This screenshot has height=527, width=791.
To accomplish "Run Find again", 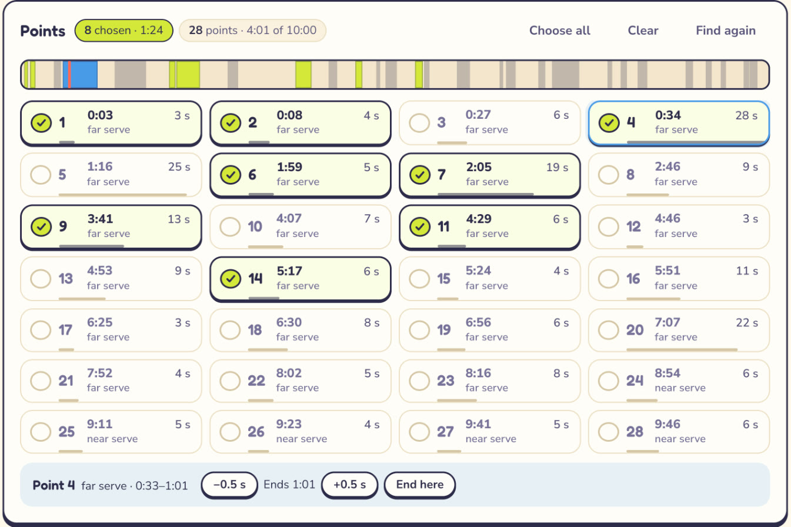I will coord(726,31).
